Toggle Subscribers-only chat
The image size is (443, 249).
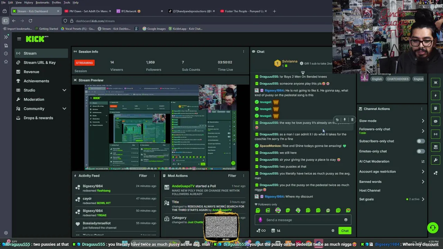[x=421, y=141]
